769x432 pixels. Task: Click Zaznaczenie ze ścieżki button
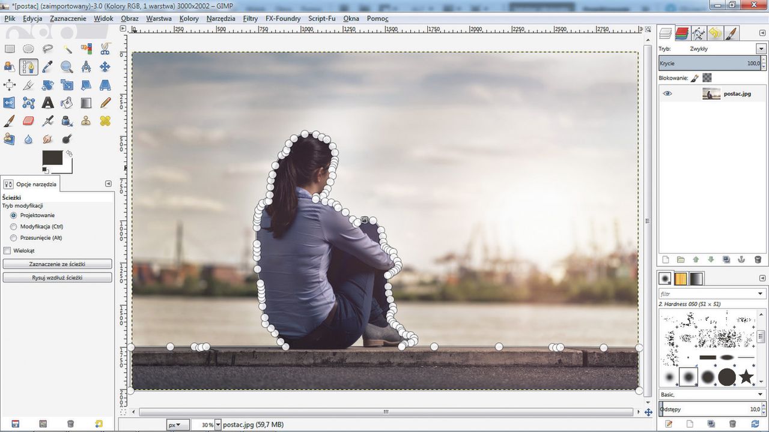coord(57,264)
